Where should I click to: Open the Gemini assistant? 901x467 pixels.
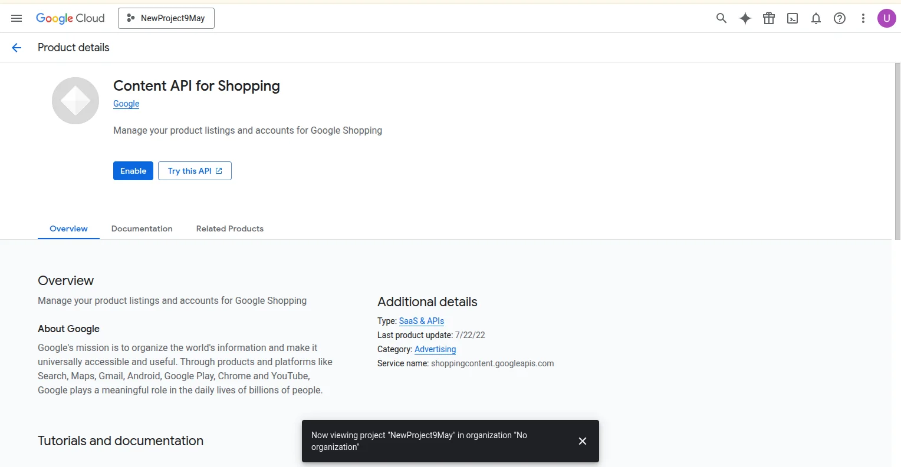pyautogui.click(x=745, y=18)
